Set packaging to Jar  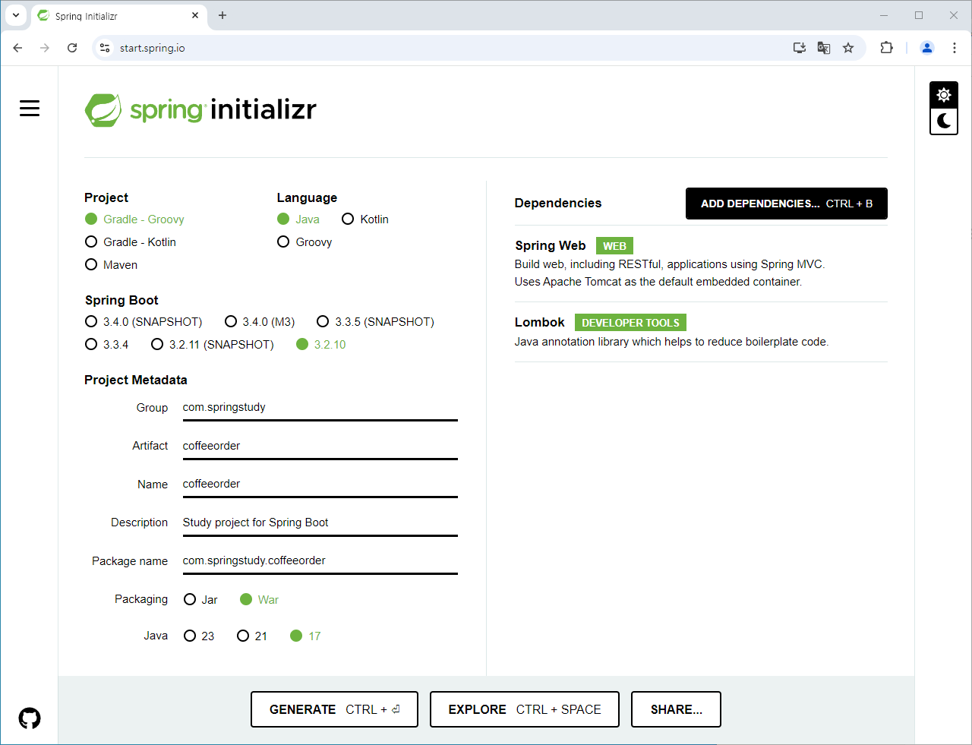pyautogui.click(x=200, y=600)
